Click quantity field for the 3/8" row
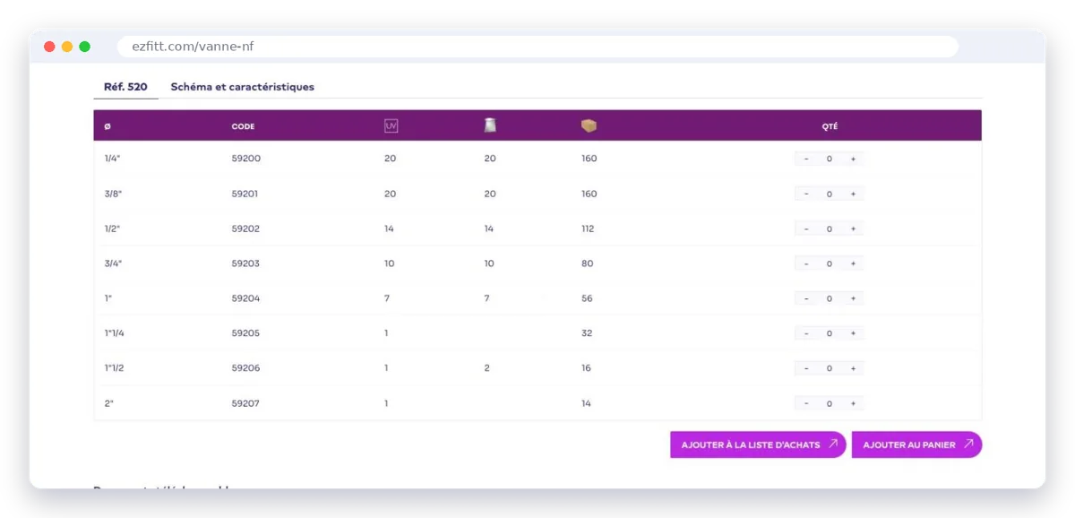 pos(830,194)
